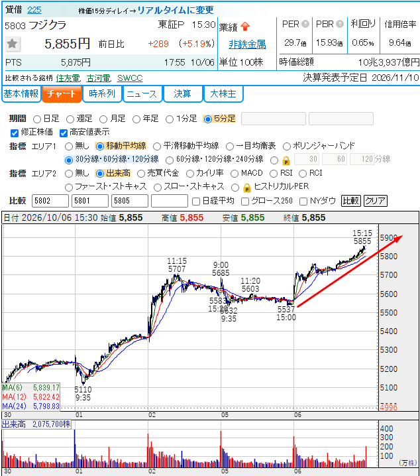Click the PER help question icon
The image size is (420, 476).
point(305,24)
